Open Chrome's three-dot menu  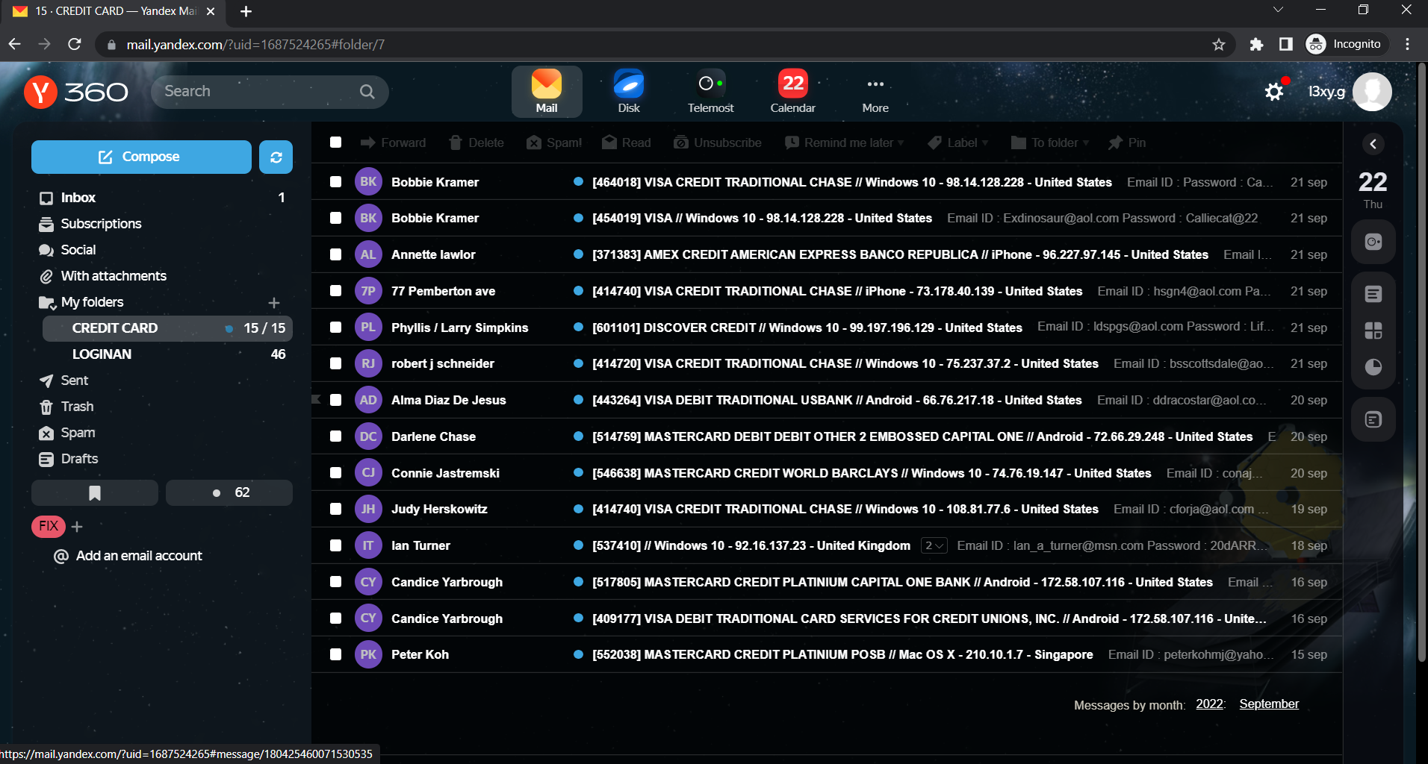coord(1408,45)
